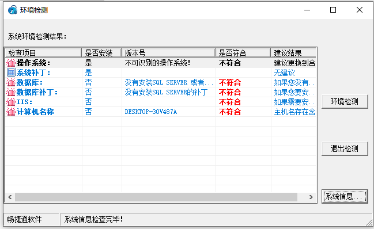Viewport: 374px width, 229px height.
Task: Minimize the 环境检测 window
Action: pyautogui.click(x=307, y=10)
